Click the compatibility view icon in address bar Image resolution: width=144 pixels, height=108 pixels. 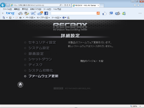pos(65,5)
